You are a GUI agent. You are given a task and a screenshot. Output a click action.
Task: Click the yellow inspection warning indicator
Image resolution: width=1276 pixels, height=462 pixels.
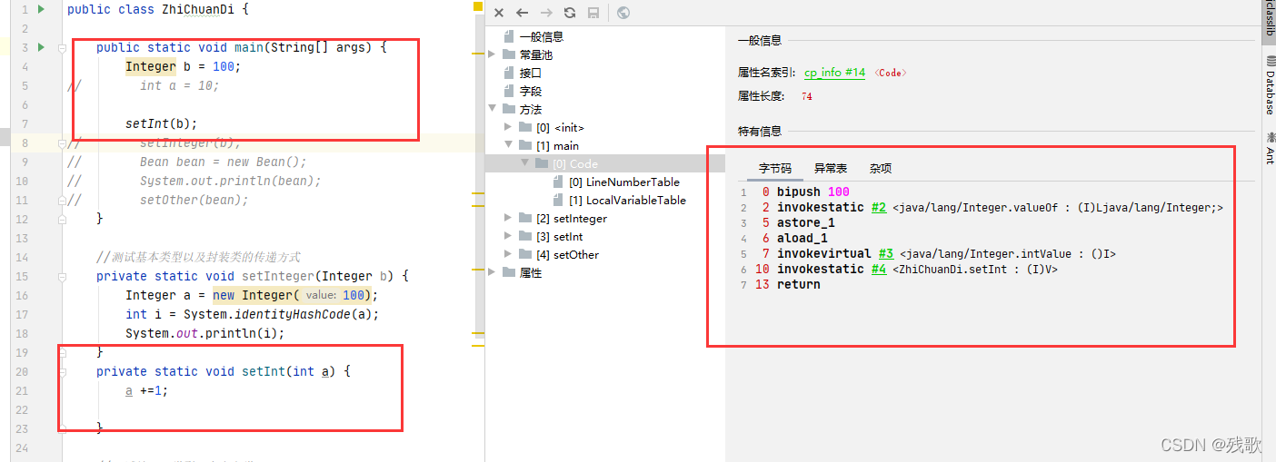coord(478,6)
